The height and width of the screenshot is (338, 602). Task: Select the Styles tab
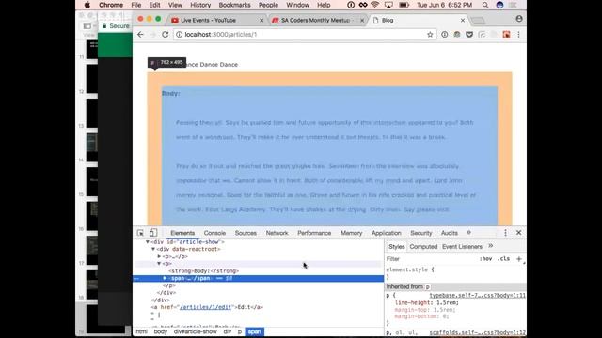pos(397,247)
